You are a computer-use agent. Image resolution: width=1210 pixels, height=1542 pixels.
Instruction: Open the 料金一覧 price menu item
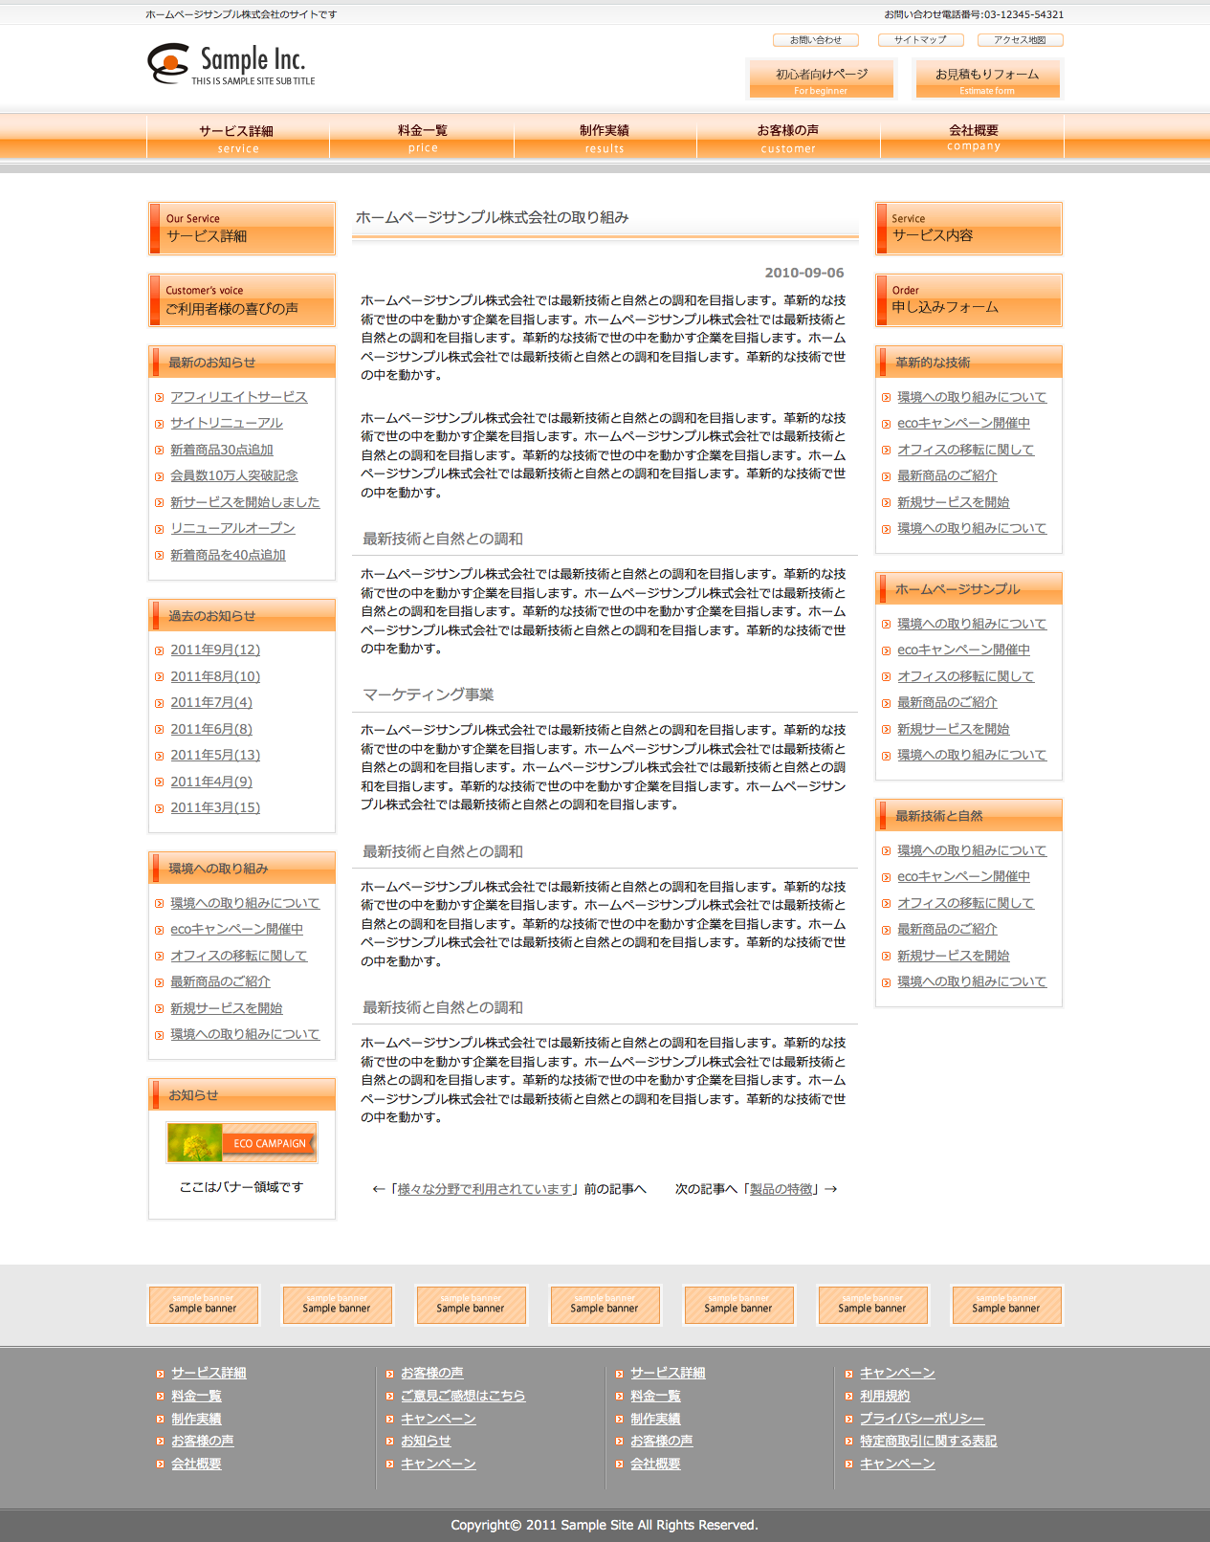422,137
